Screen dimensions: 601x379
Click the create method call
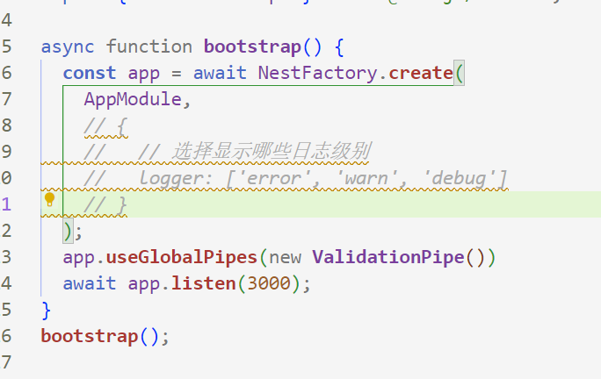tap(420, 72)
